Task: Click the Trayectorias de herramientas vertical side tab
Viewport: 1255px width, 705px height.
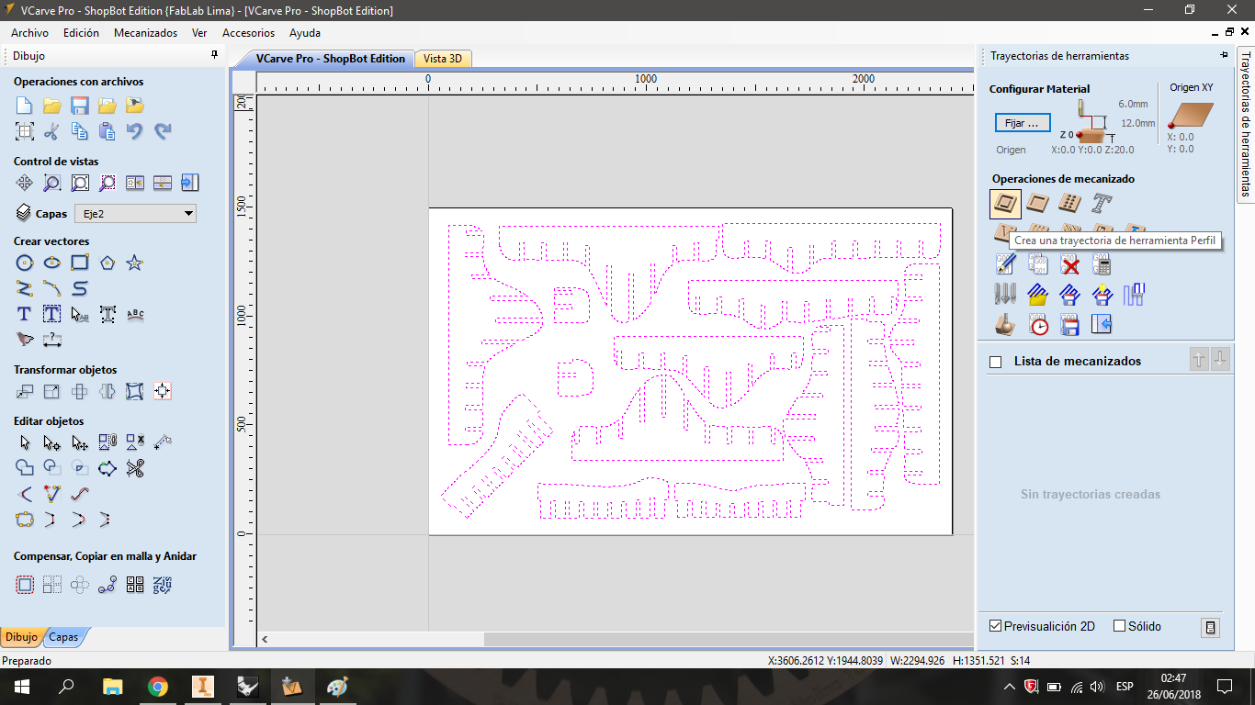Action: (x=1246, y=123)
